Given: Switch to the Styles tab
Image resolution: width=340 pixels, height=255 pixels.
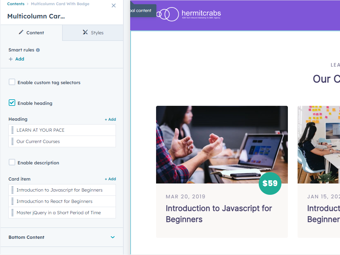Looking at the screenshot, I should 93,33.
